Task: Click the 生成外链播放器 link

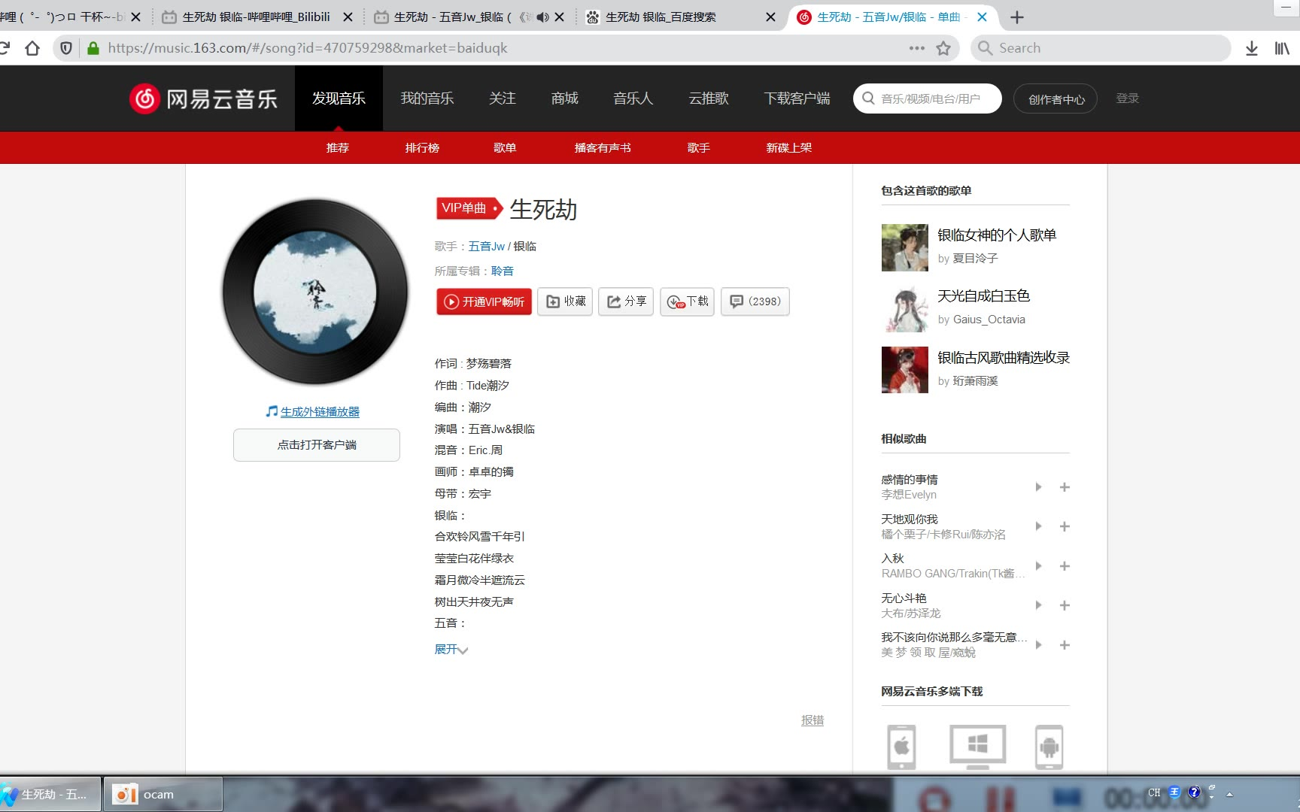Action: tap(320, 411)
